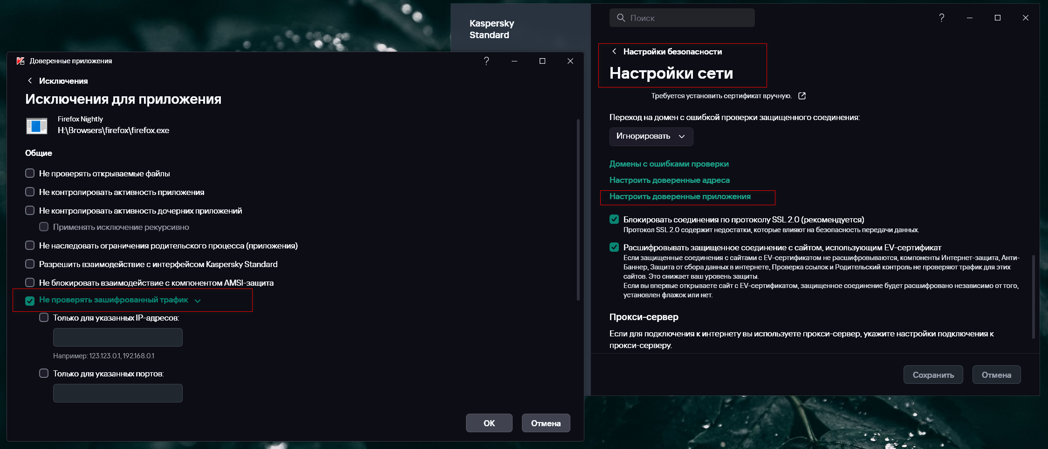Minimize the Kaspersky main window
Image resolution: width=1048 pixels, height=449 pixels.
970,18
